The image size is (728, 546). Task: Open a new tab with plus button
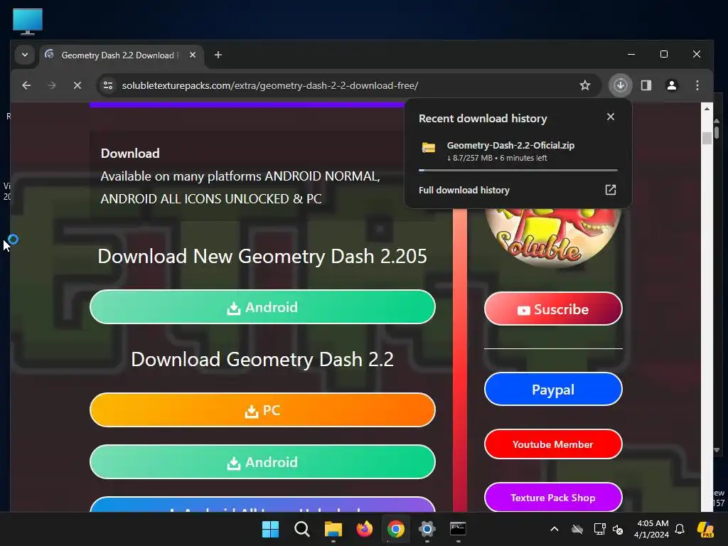pyautogui.click(x=218, y=55)
